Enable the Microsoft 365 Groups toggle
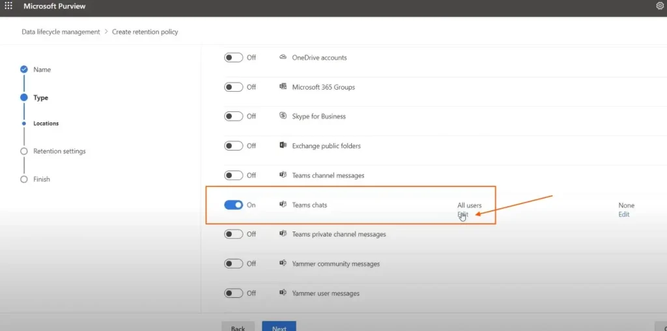667x331 pixels. click(233, 86)
